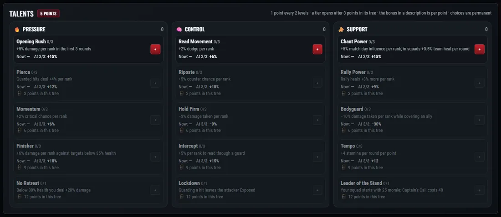Click the Chant Power talent name
The image size is (501, 217).
coord(354,41)
